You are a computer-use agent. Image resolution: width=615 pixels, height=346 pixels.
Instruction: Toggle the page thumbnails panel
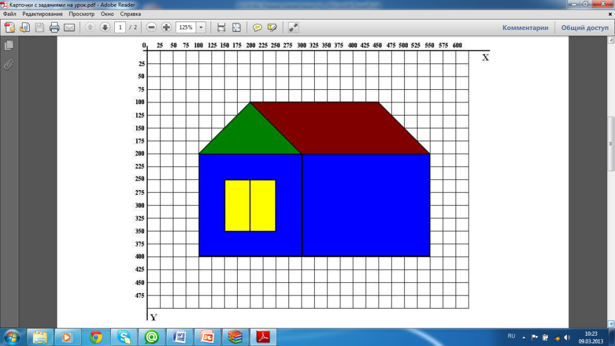coord(9,46)
